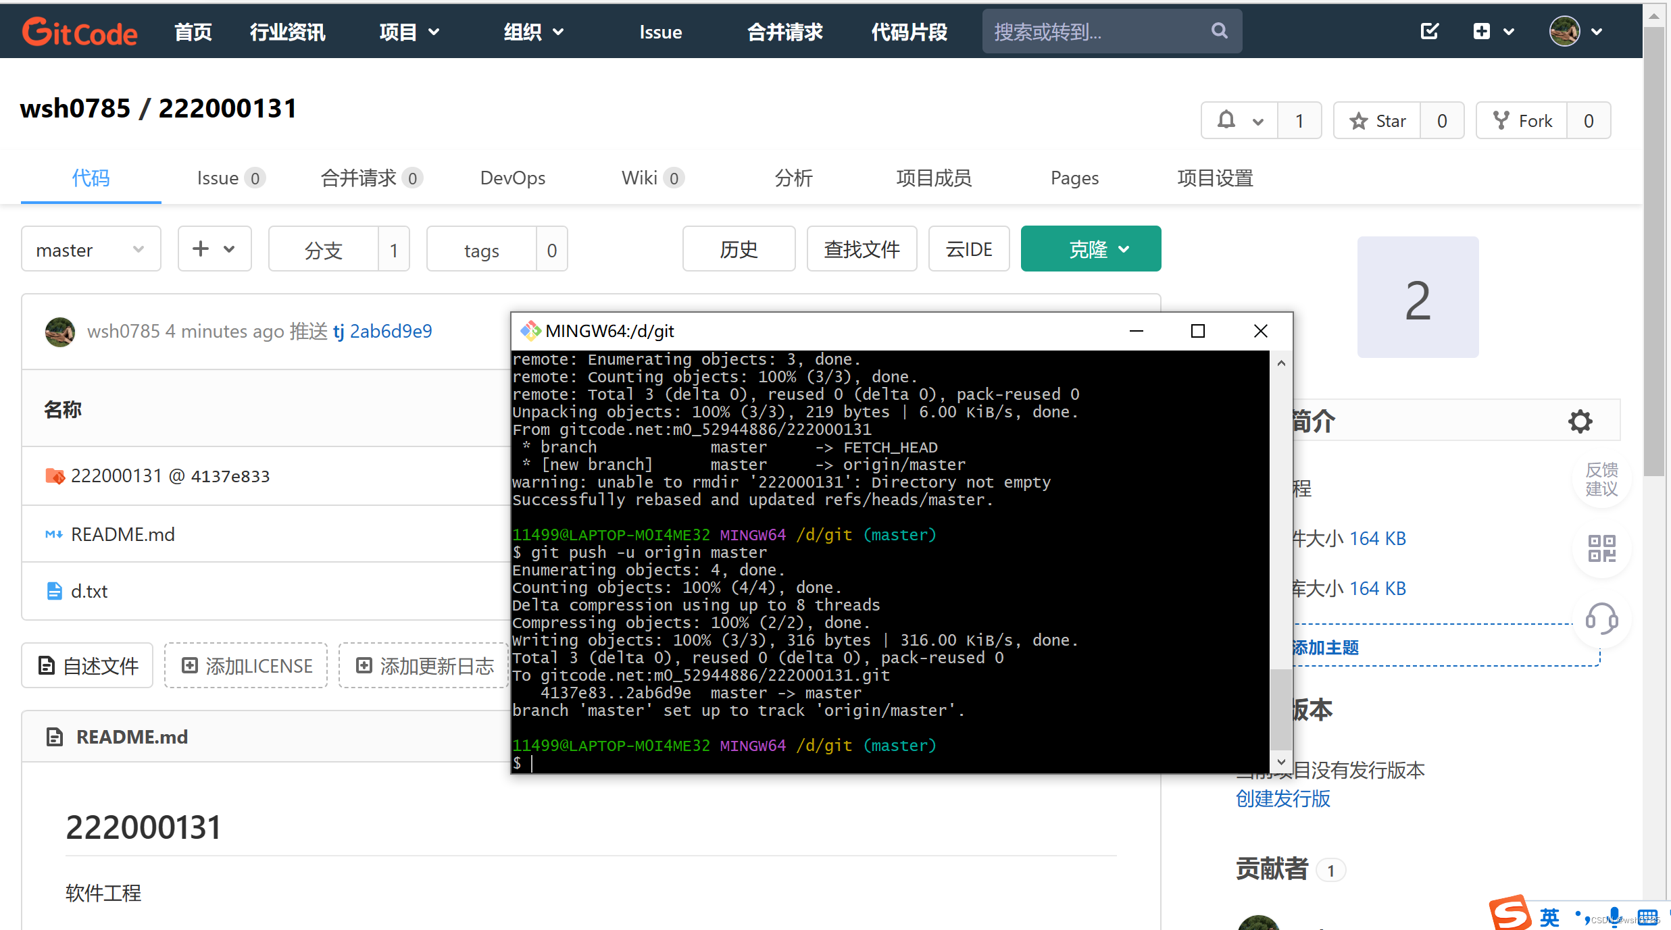Open the customer support headset icon
Image resolution: width=1671 pixels, height=930 pixels.
click(x=1601, y=619)
